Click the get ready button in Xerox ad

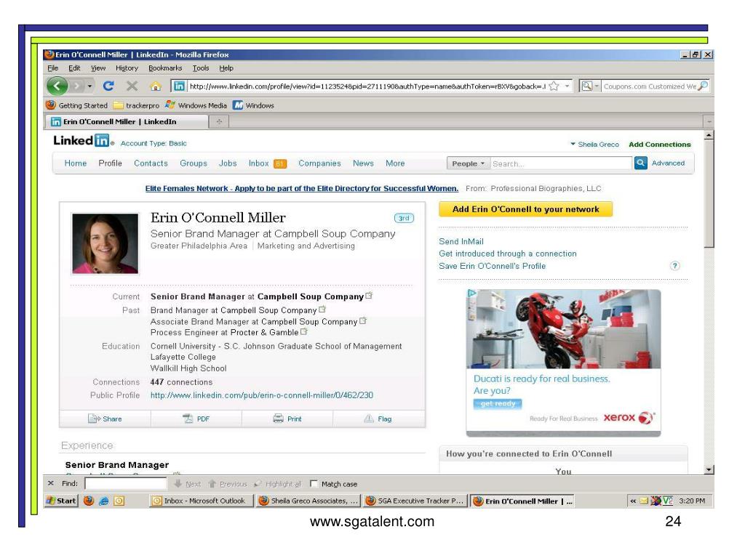[x=498, y=404]
